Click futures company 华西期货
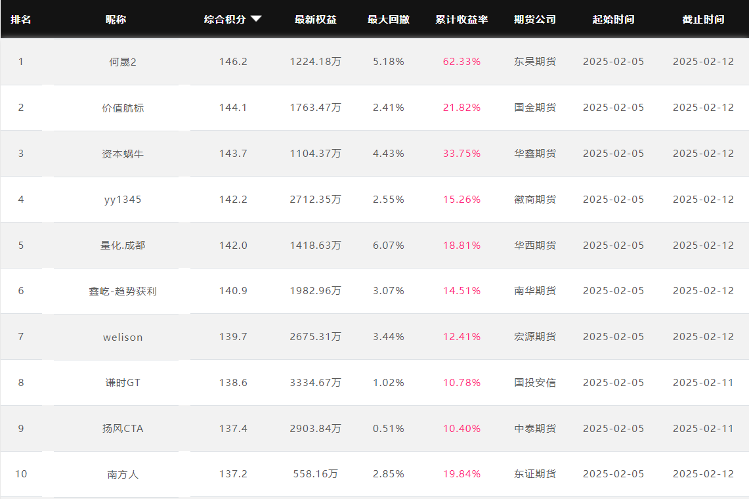Viewport: 749px width, 499px height. (535, 245)
